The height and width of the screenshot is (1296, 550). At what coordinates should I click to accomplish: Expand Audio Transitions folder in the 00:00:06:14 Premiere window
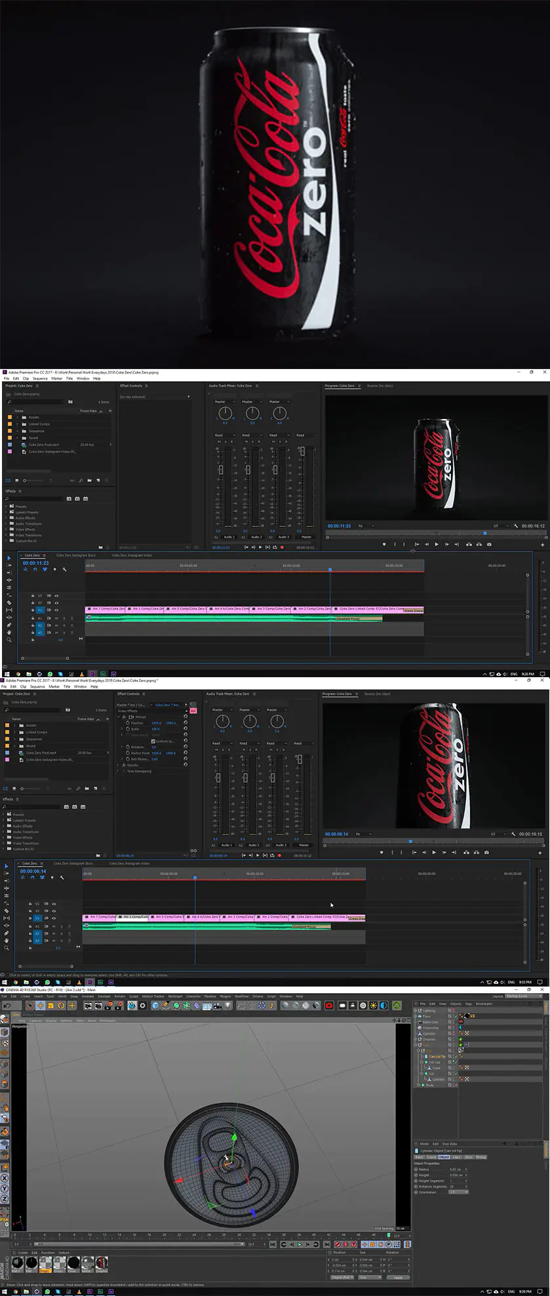pyautogui.click(x=4, y=832)
